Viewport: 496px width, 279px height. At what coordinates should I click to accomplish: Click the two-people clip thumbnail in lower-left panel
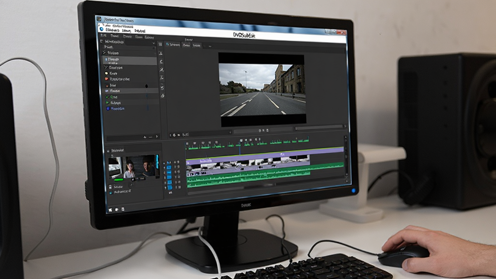(x=142, y=167)
